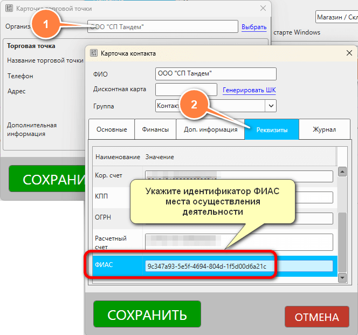Click the Карточка контакта window icon

93,53
